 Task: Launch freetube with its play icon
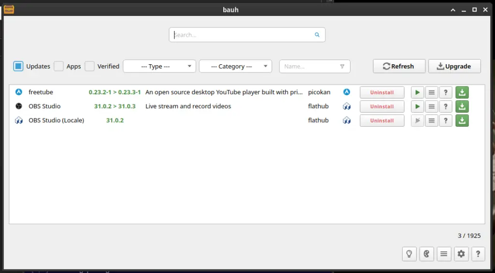coord(417,92)
